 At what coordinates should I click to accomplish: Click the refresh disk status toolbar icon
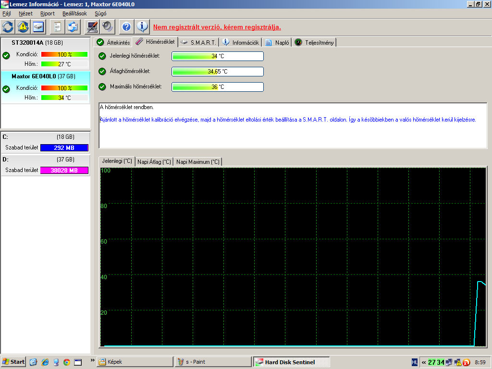pyautogui.click(x=8, y=27)
